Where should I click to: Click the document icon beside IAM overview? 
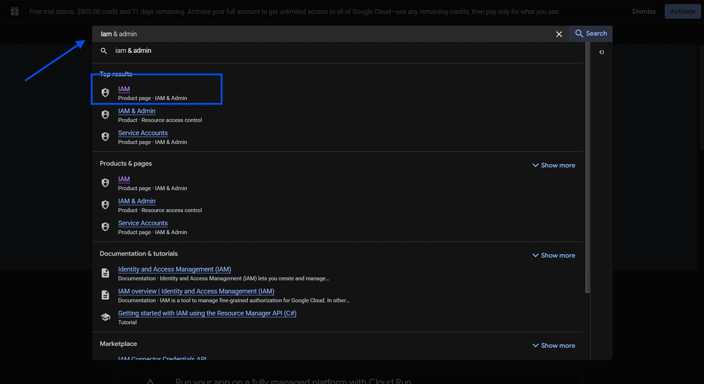tap(105, 295)
